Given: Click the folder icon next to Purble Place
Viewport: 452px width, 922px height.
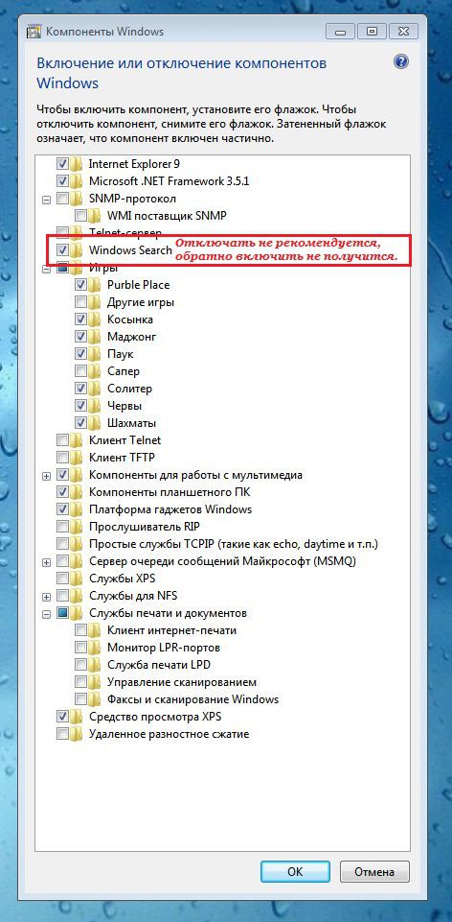Looking at the screenshot, I should click(95, 285).
